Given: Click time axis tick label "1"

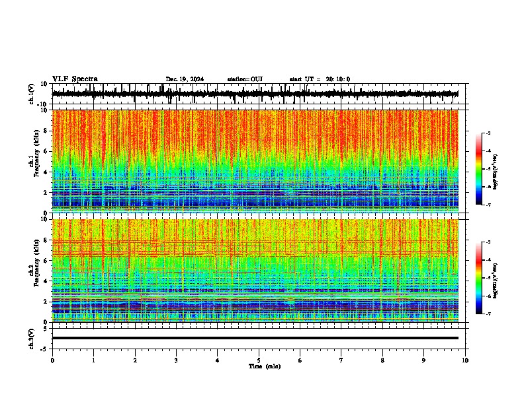Looking at the screenshot, I should (93, 360).
